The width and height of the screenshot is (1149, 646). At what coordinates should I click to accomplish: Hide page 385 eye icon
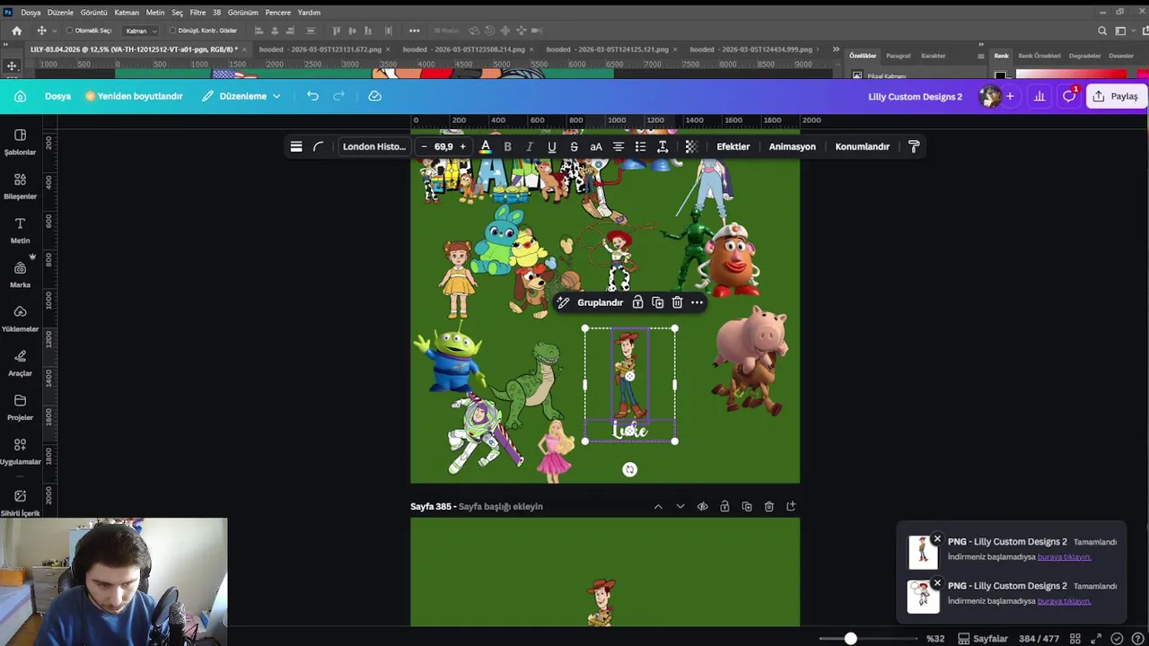[x=703, y=507]
